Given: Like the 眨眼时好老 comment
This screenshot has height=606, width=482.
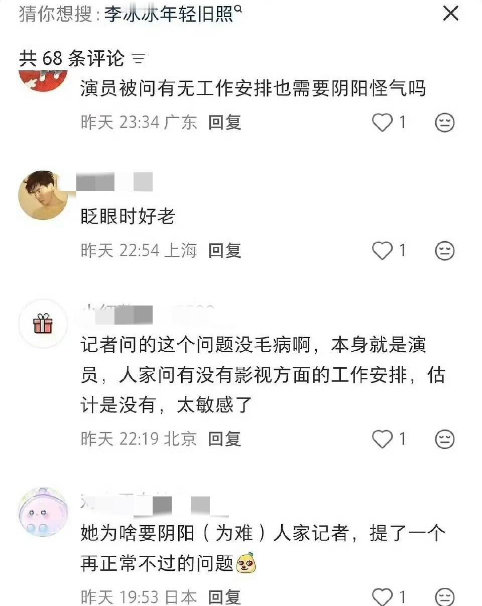Looking at the screenshot, I should 382,250.
